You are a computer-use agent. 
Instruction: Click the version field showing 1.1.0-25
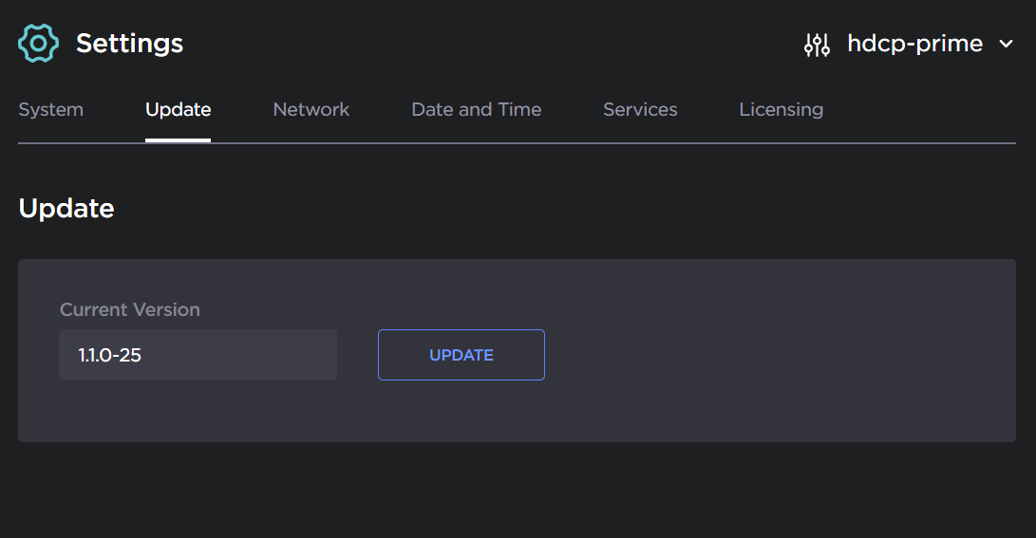[198, 355]
